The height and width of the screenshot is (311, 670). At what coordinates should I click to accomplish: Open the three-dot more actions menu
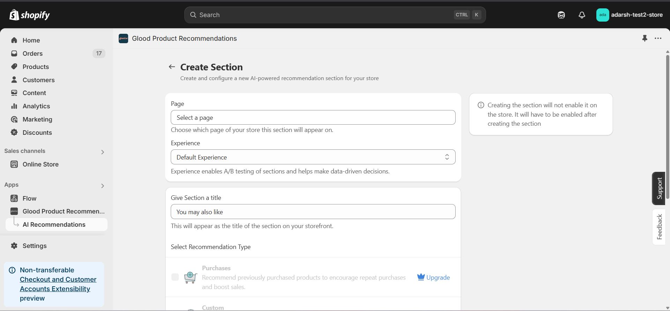pos(658,38)
